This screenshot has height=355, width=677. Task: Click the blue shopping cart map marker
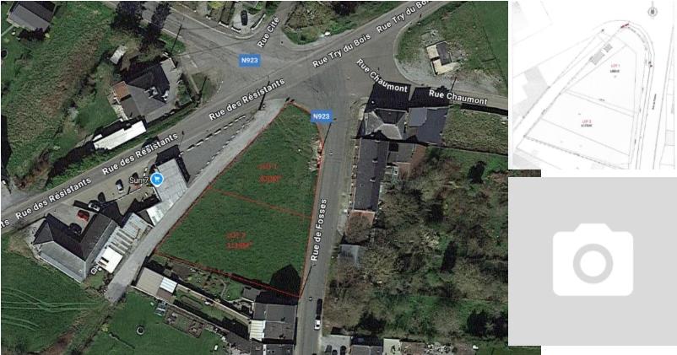click(157, 179)
